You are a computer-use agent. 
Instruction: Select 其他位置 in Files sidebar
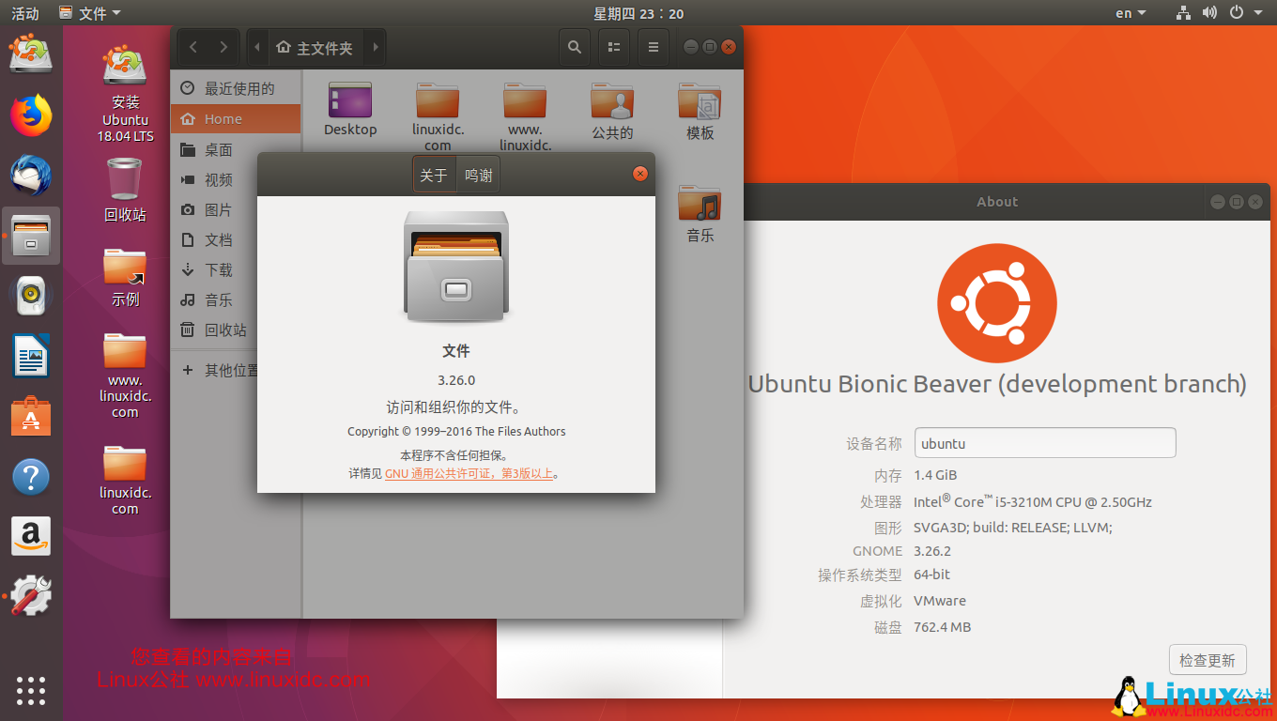click(236, 371)
